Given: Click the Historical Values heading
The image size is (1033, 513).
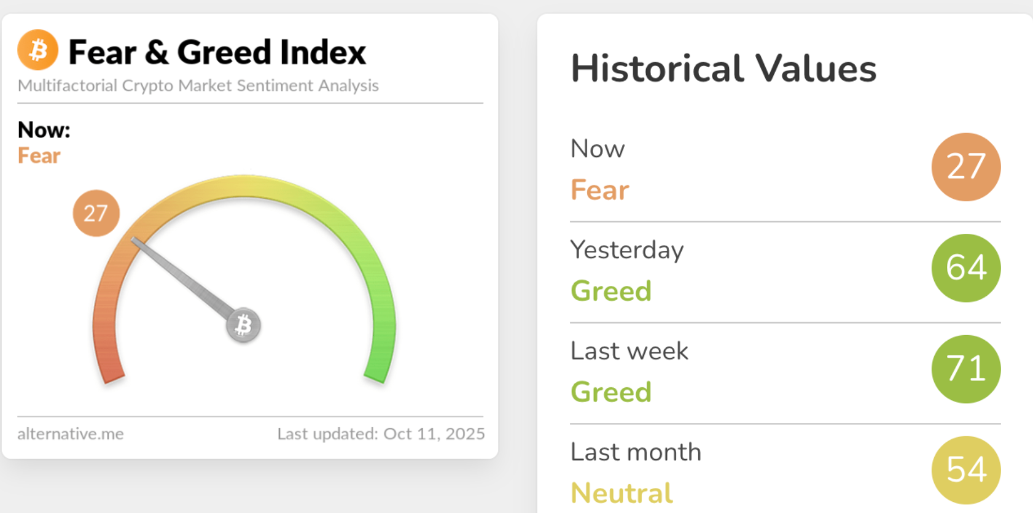Looking at the screenshot, I should pos(723,68).
